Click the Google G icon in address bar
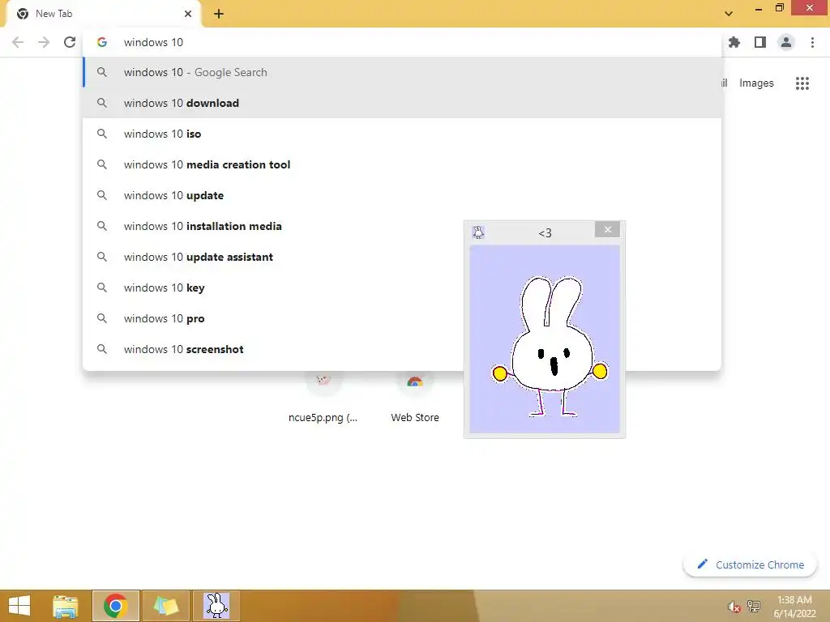This screenshot has height=622, width=830. click(102, 42)
